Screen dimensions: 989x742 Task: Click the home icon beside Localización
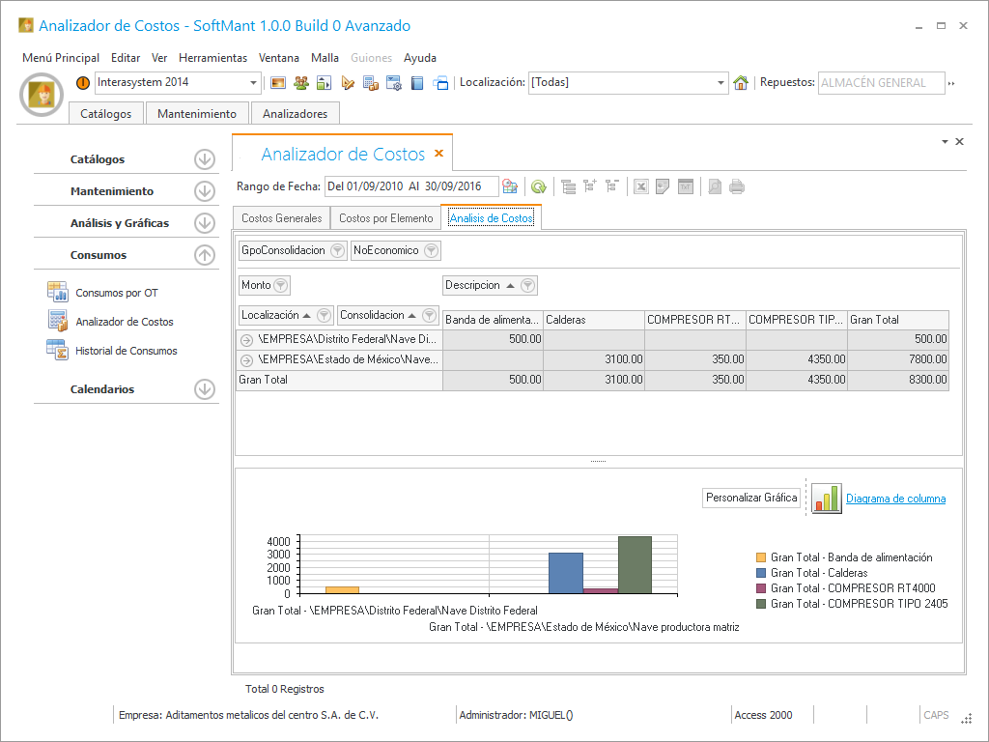tap(741, 83)
